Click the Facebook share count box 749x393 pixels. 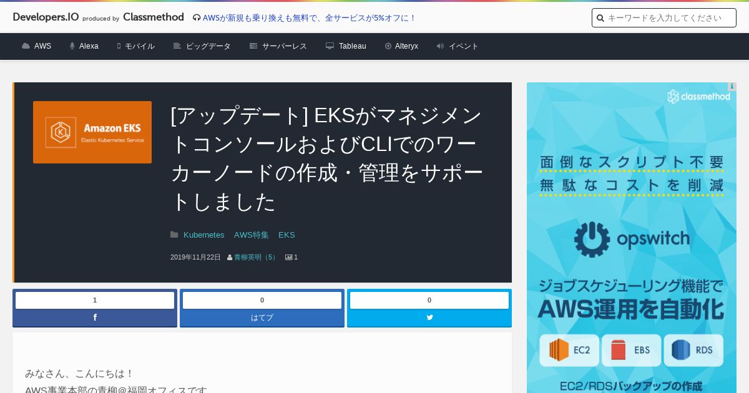click(x=95, y=300)
